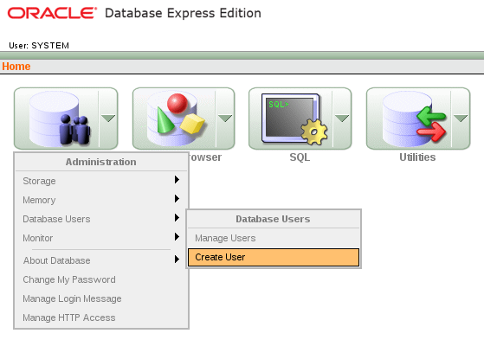Choose Manage HTTP Access
The image size is (484, 340).
(101, 318)
